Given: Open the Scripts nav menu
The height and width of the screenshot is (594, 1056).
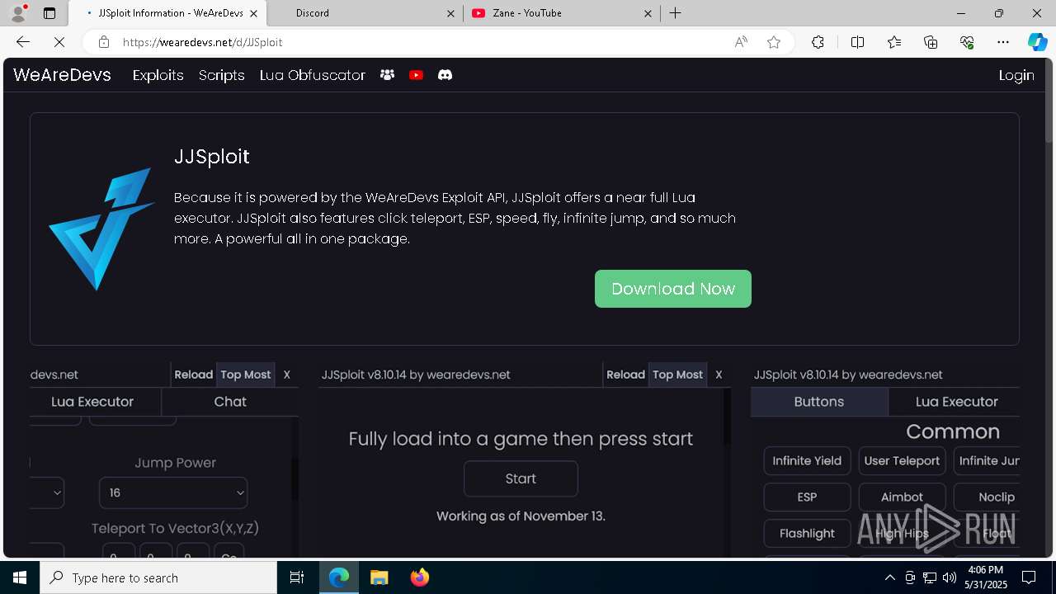Looking at the screenshot, I should (x=221, y=75).
